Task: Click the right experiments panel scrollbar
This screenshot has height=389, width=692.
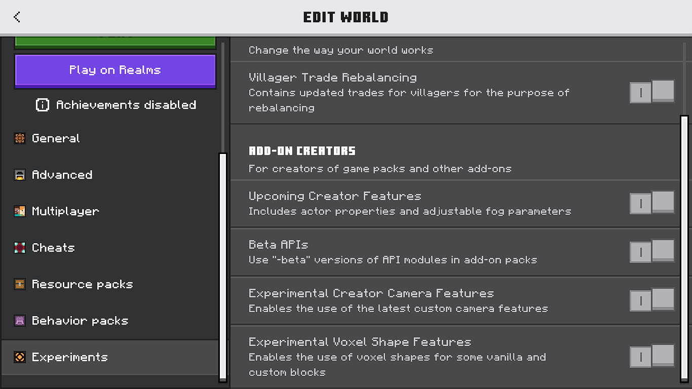Action: pyautogui.click(x=684, y=249)
